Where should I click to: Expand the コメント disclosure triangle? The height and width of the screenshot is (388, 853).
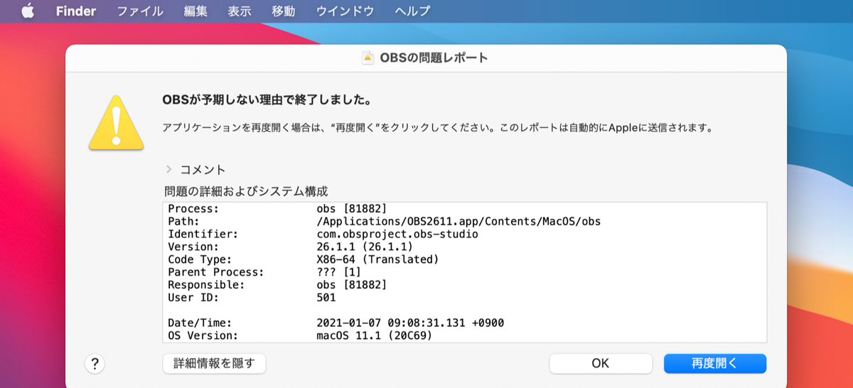point(168,169)
